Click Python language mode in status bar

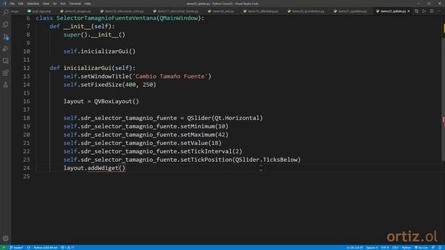[x=406, y=247]
